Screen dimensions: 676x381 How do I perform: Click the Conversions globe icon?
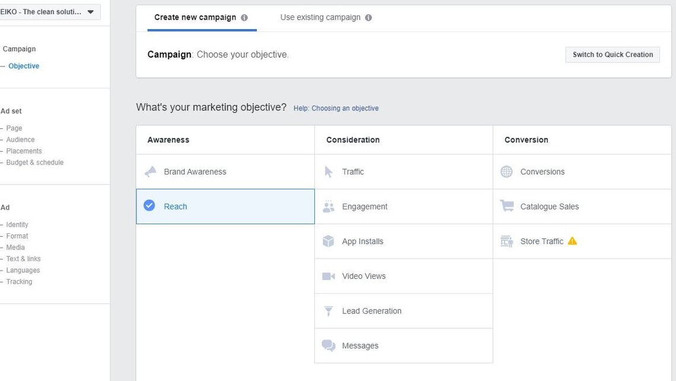[x=507, y=172]
